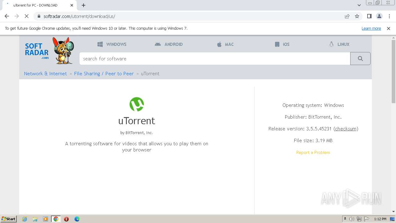The image size is (396, 223).
Task: Share this page icon
Action: click(347, 16)
